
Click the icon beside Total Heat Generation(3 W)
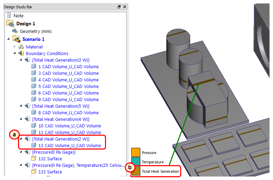(x=27, y=60)
